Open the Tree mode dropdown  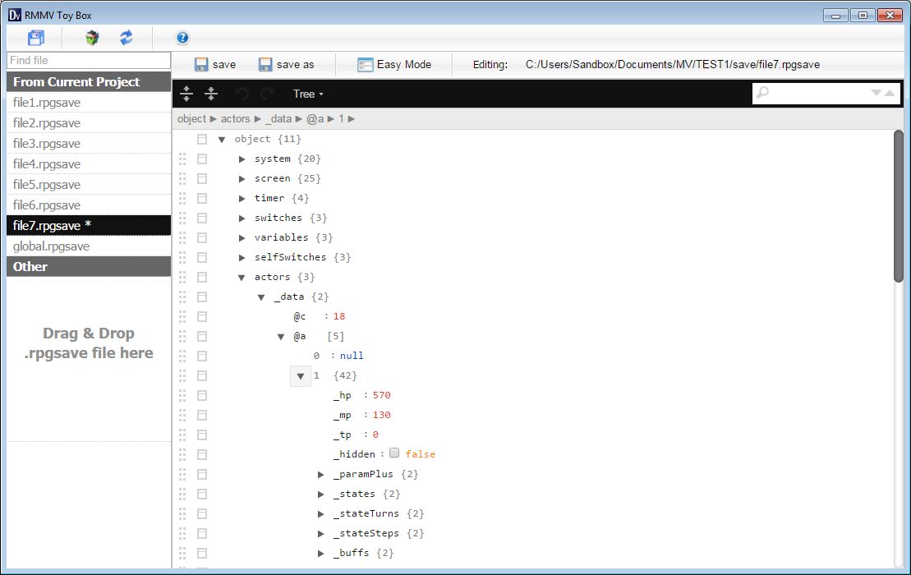(x=308, y=94)
